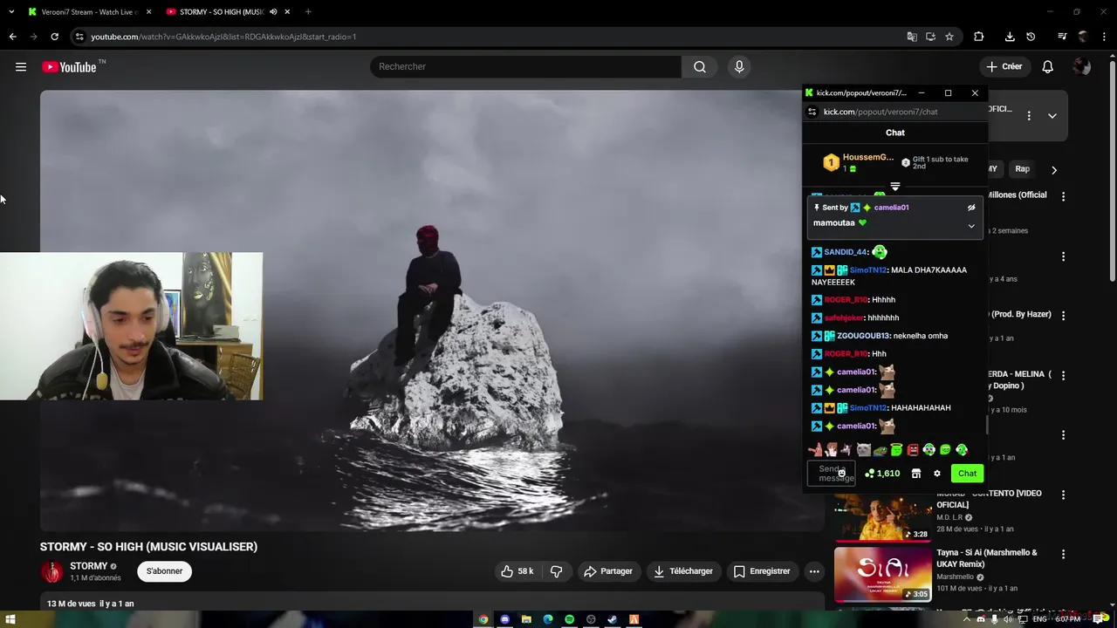Click the Créer button
The width and height of the screenshot is (1117, 628).
pyautogui.click(x=1004, y=66)
